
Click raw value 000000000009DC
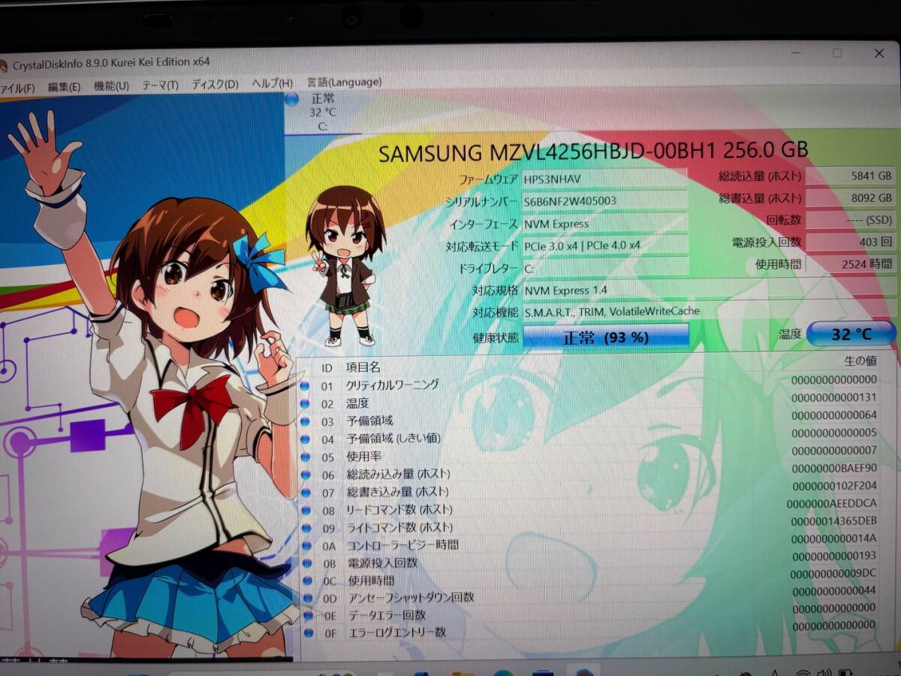pyautogui.click(x=833, y=574)
